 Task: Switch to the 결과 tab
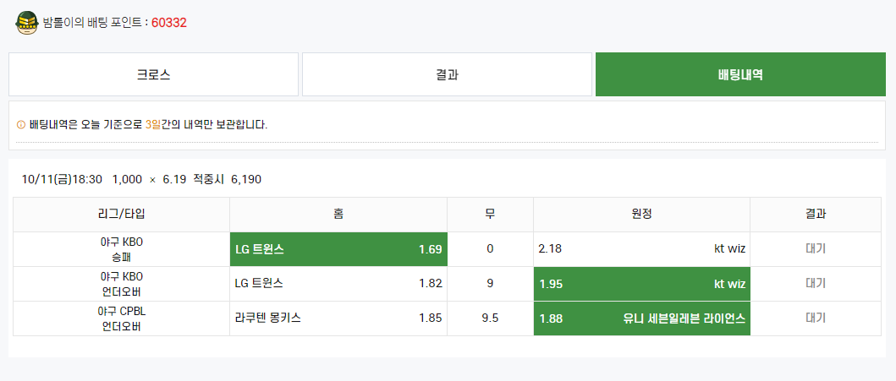click(x=447, y=74)
